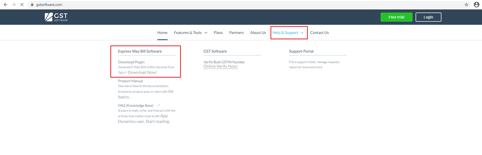
Task: Click the Express Way Bill Software heading
Action: [x=140, y=51]
